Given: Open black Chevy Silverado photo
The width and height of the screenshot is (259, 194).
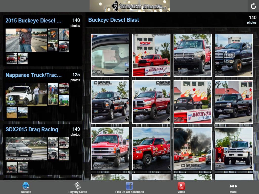Looking at the screenshot, I should tap(234, 102).
